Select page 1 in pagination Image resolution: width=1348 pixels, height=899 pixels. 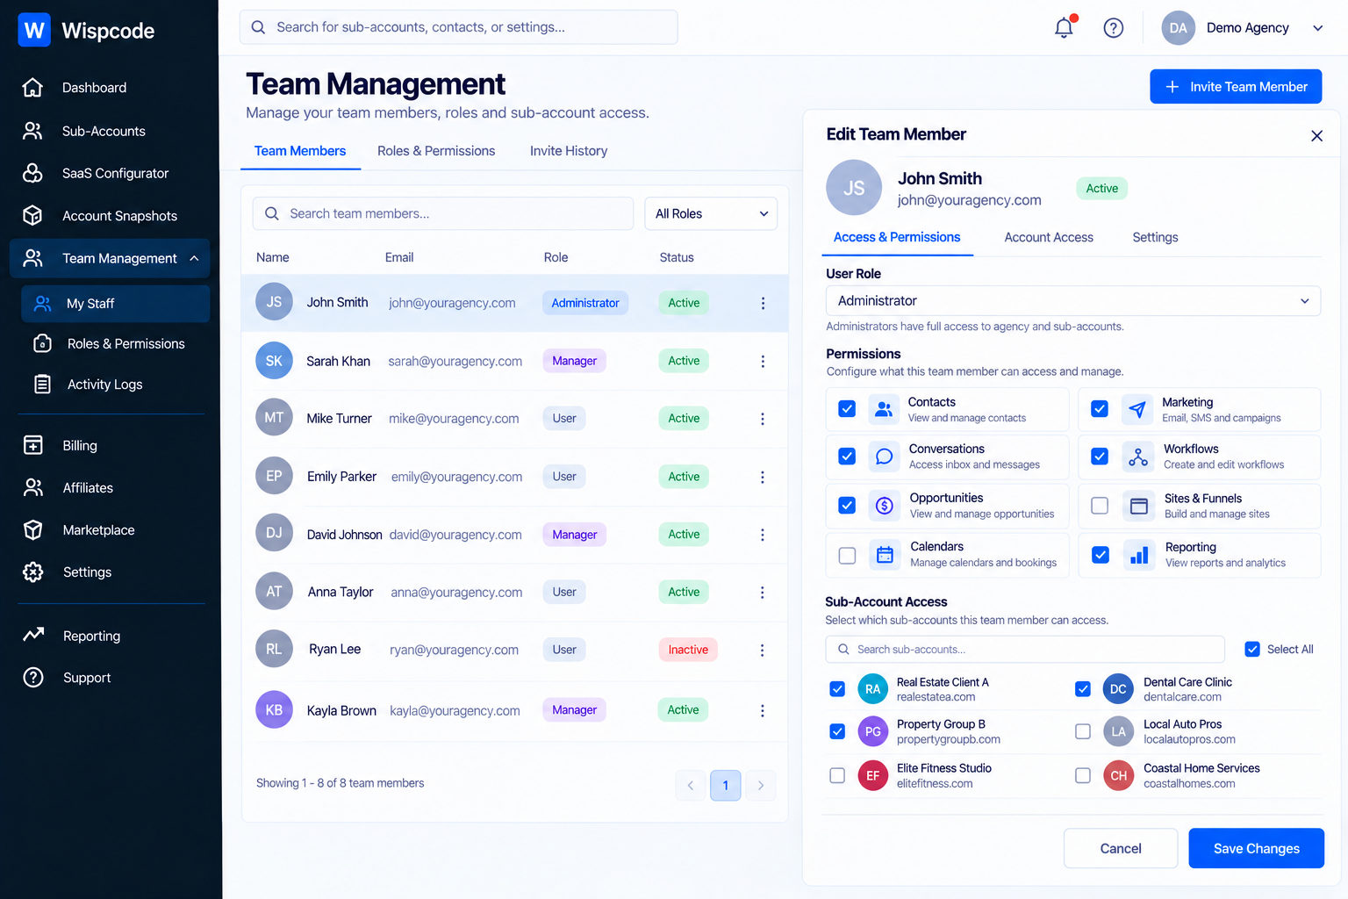726,786
